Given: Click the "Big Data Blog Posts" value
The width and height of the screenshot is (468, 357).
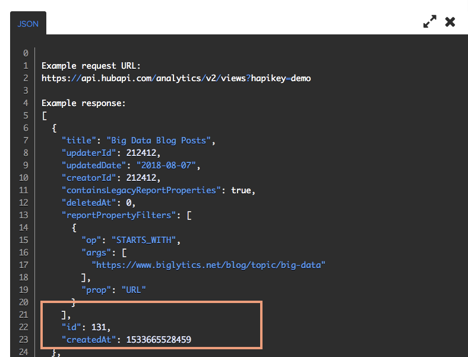Looking at the screenshot, I should point(159,141).
